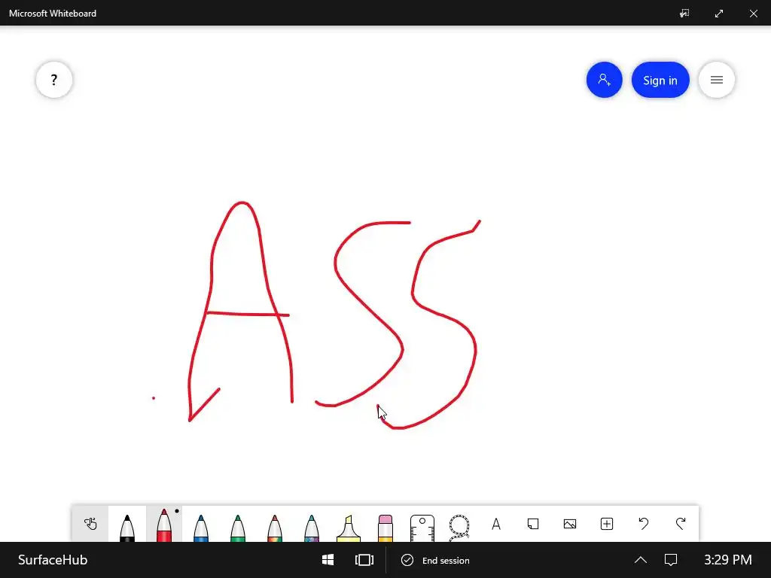The height and width of the screenshot is (578, 771).
Task: Click the 3:29 PM clock
Action: (x=728, y=560)
